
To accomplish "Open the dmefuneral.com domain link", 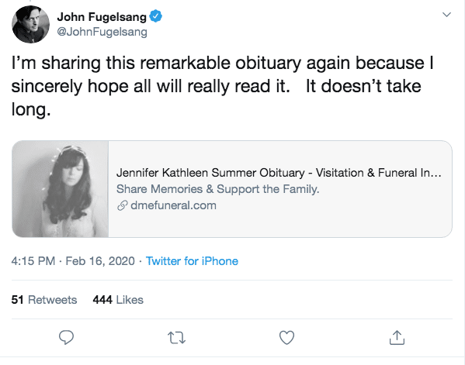I will (173, 205).
